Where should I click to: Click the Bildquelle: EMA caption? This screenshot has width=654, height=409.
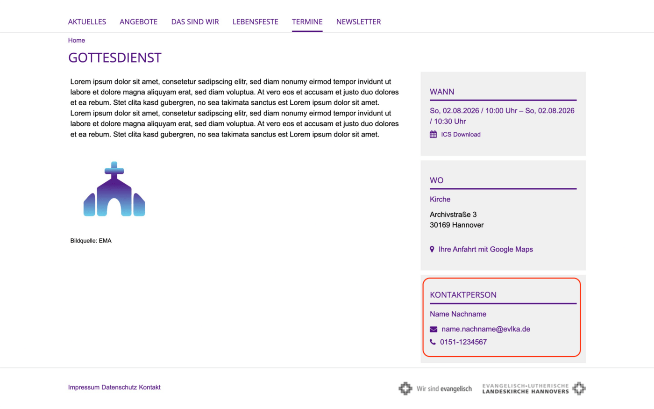pos(91,241)
